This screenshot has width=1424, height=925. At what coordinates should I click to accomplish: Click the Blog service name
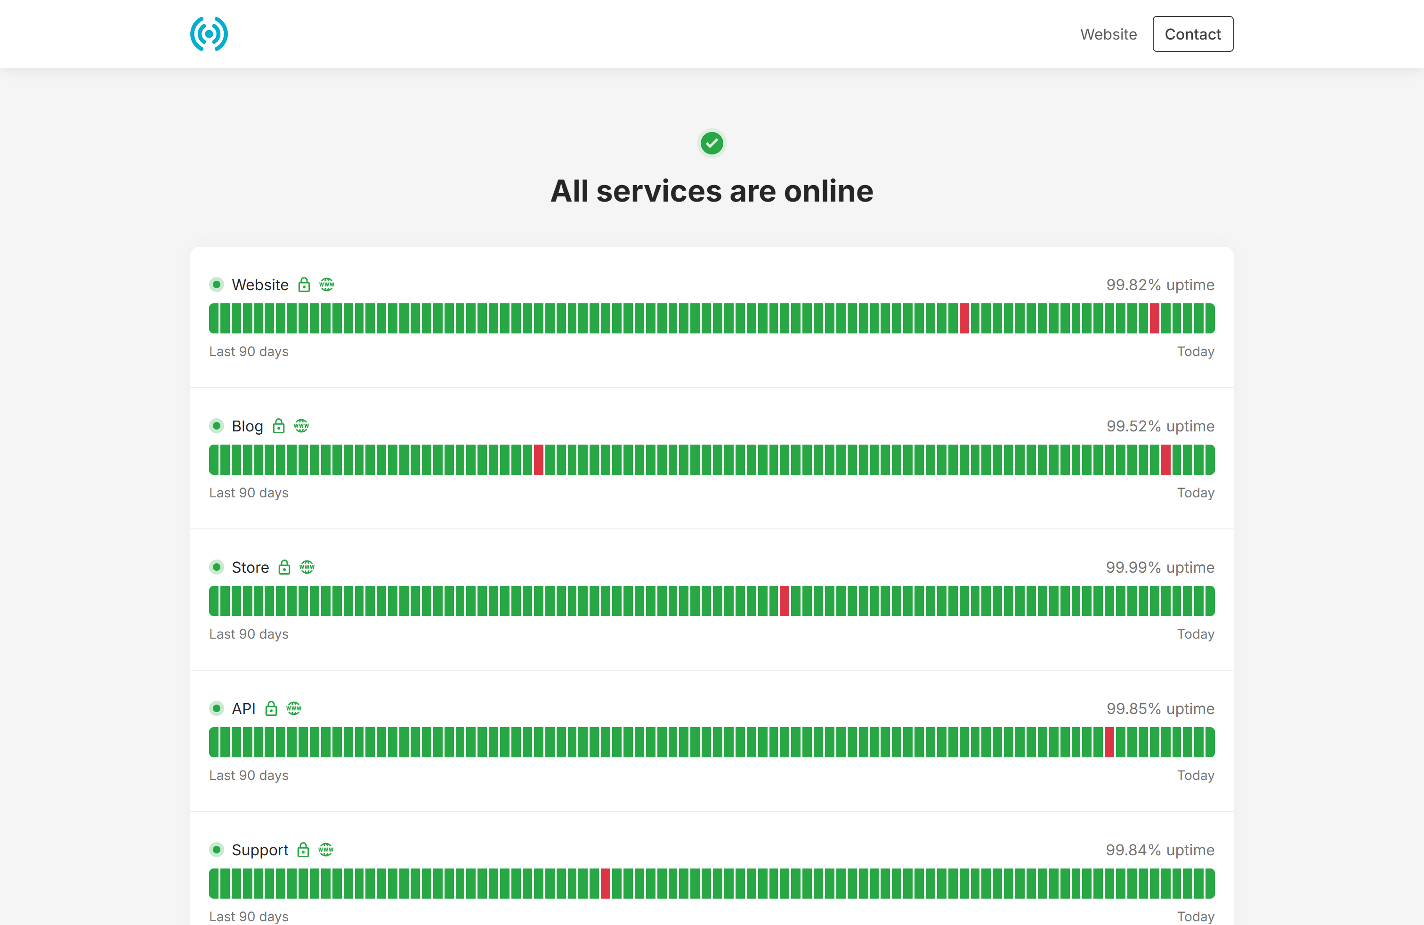tap(247, 426)
